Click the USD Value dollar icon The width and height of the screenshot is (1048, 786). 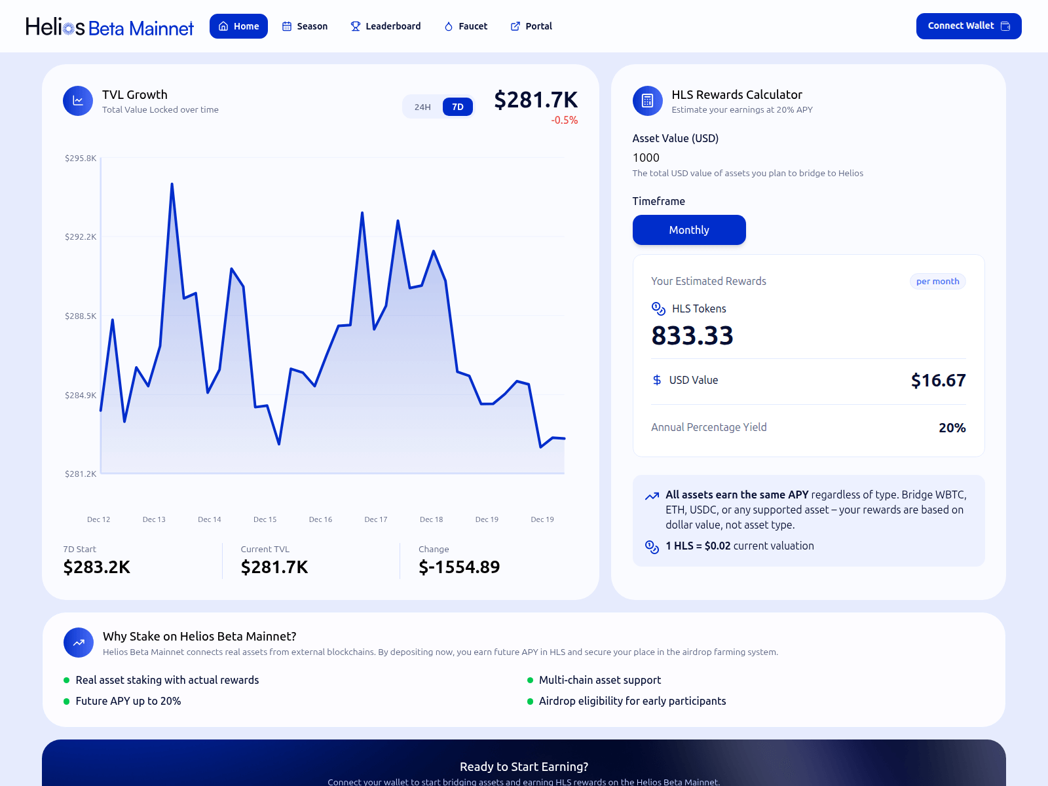point(656,380)
